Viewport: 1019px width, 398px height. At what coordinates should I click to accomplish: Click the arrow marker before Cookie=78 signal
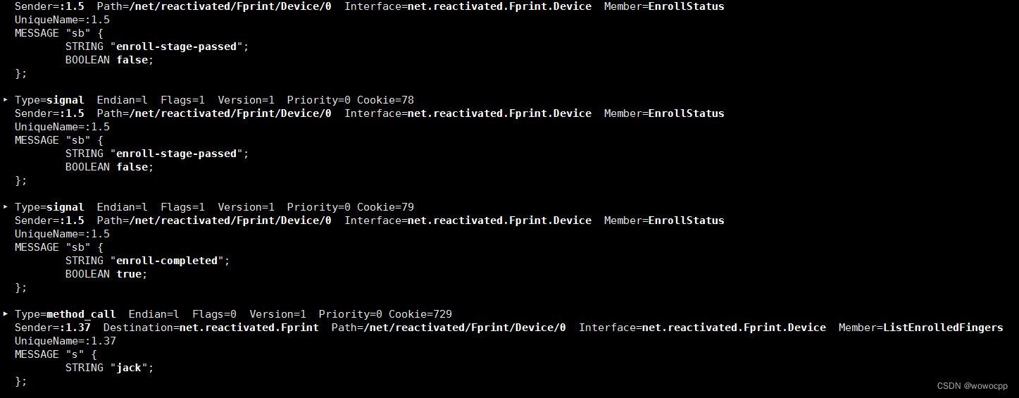pyautogui.click(x=6, y=100)
